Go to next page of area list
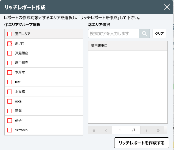The height and width of the screenshot is (150, 174). pos(146,130)
